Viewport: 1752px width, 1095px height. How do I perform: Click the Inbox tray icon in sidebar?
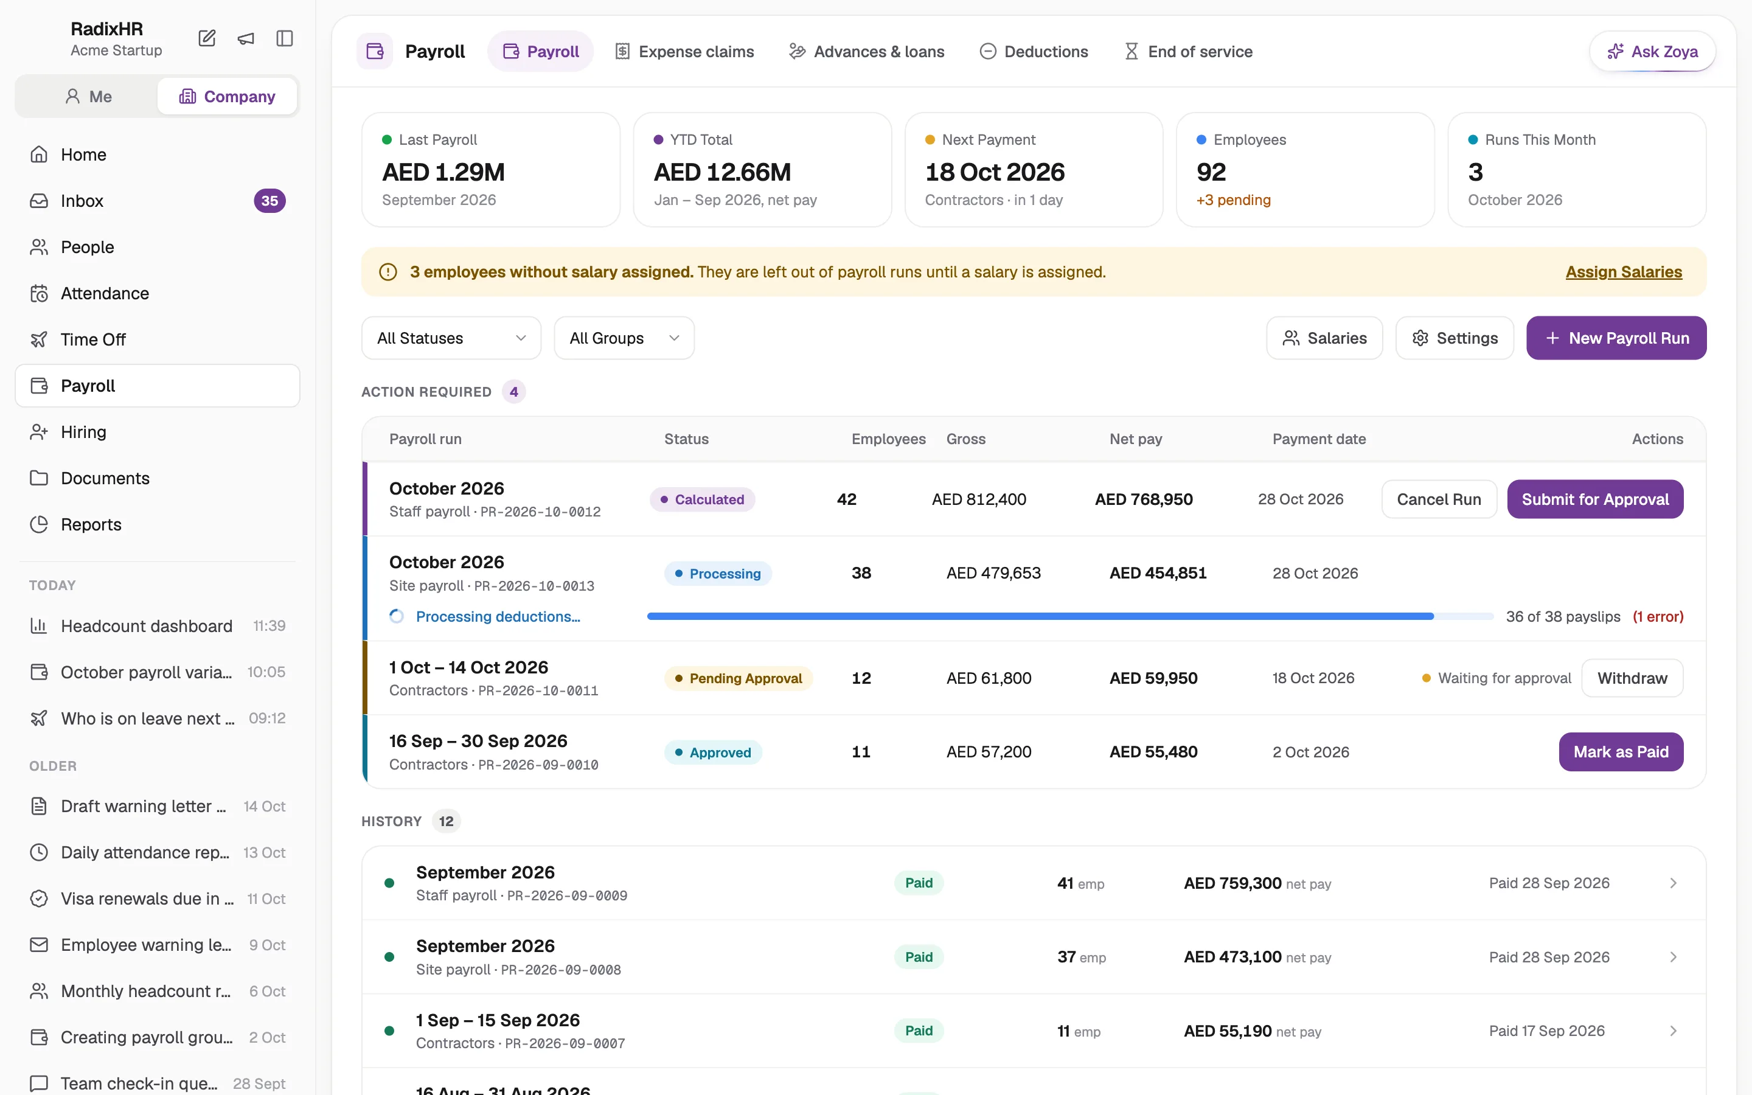(39, 201)
